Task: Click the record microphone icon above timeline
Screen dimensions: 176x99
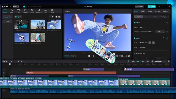Action: (128, 61)
